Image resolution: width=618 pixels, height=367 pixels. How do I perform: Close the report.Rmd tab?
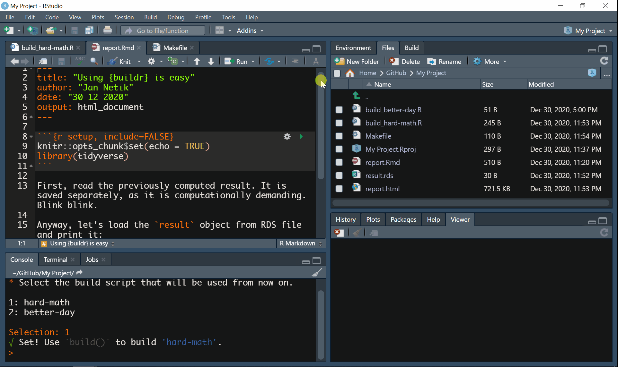[139, 48]
